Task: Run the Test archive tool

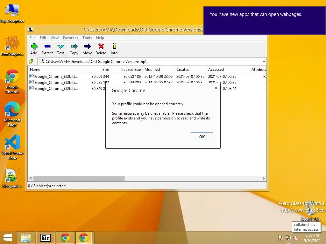Action: click(x=60, y=49)
